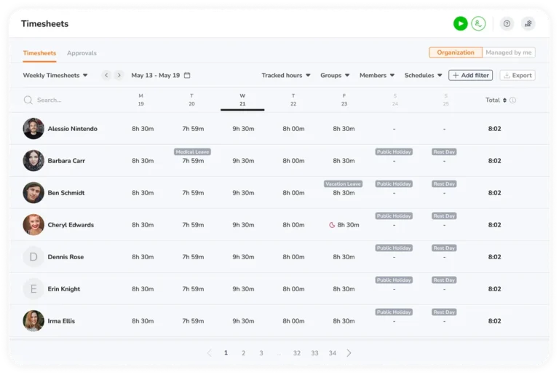Viewport: 559px width, 375px height.
Task: Open Weekly Timesheets dropdown
Action: point(55,75)
